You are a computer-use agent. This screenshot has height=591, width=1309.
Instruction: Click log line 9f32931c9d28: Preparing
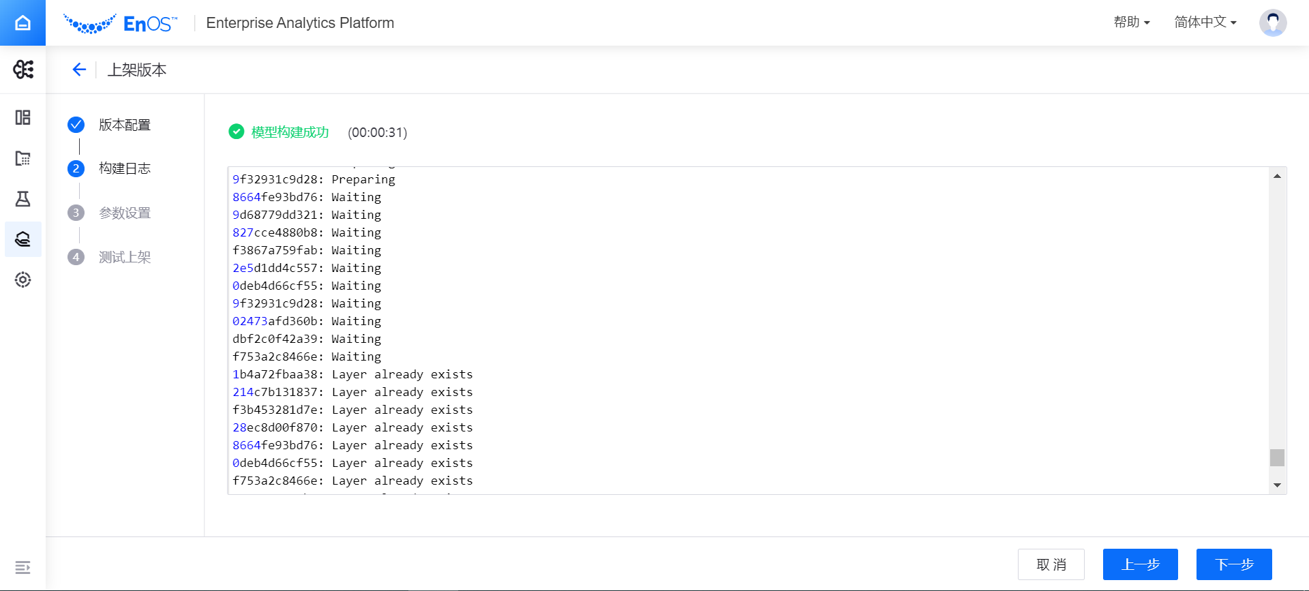coord(314,179)
